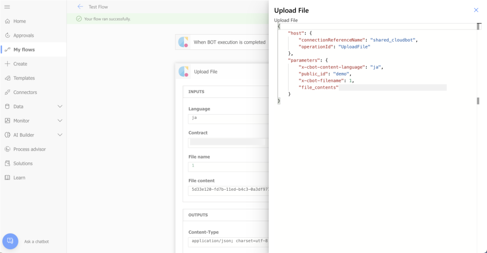Screen dimensions: 487x253
Task: Click the Content-Type output field
Action: pos(228,242)
